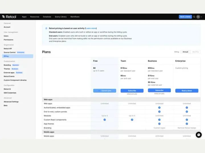Viewport: 205px width, 153px height.
Task: Open Themes settings
Action: tap(7, 69)
